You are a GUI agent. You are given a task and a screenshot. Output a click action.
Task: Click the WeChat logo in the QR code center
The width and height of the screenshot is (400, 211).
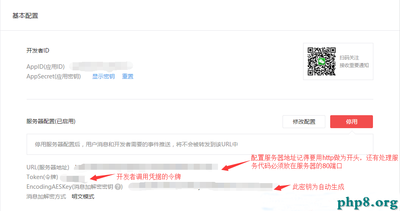322,61
